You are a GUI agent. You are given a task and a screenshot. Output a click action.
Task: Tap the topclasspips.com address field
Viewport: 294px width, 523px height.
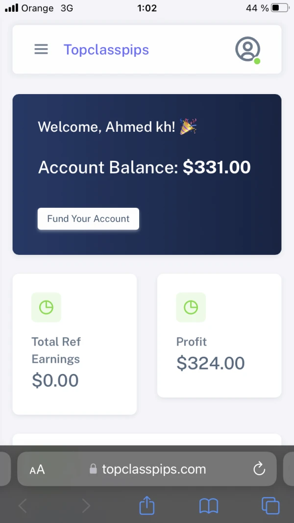tap(153, 469)
